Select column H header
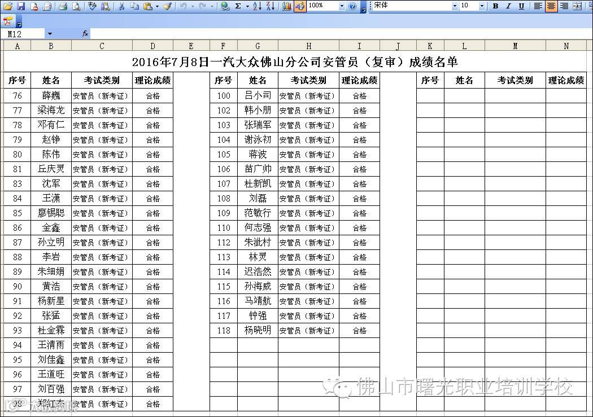Screen dimensions: 593x417 click(308, 46)
